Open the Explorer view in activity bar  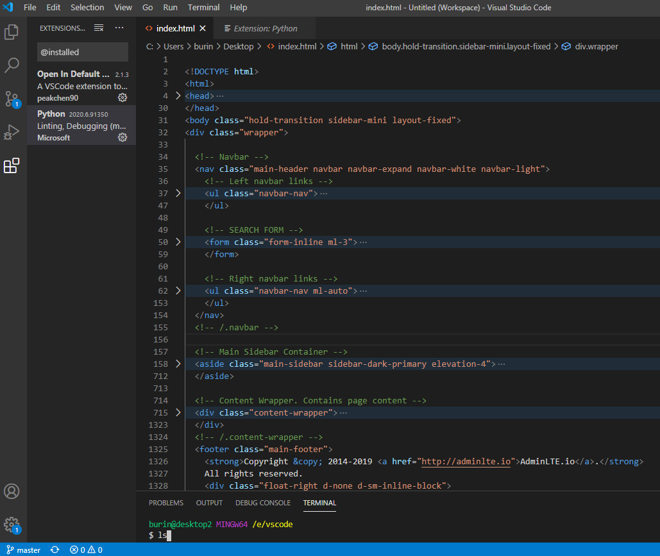coord(12,32)
